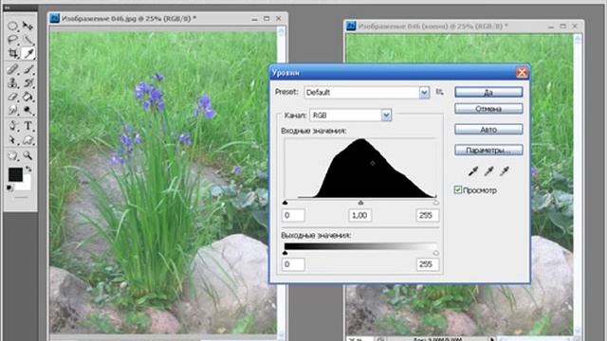Viewport: 607px width, 341px height.
Task: Click the output white level slider
Action: [436, 253]
